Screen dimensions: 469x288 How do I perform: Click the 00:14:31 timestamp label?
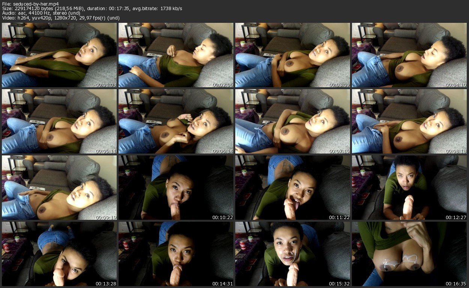tap(223, 283)
